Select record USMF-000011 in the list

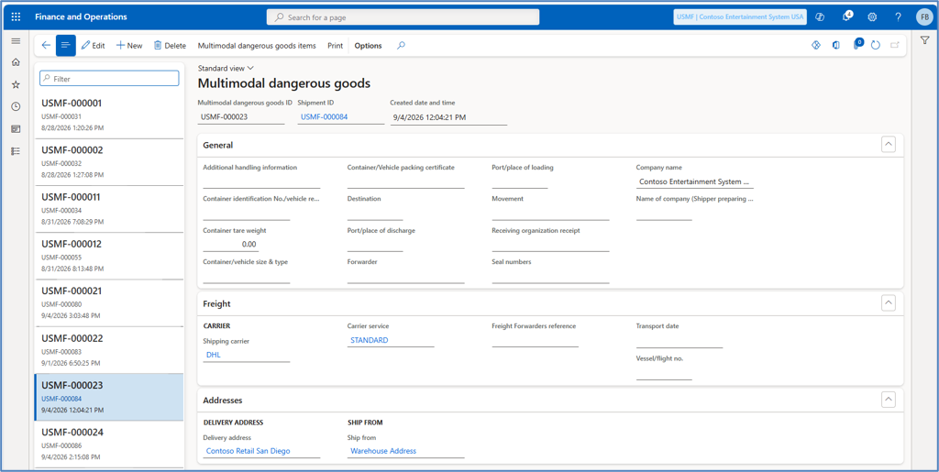[109, 209]
